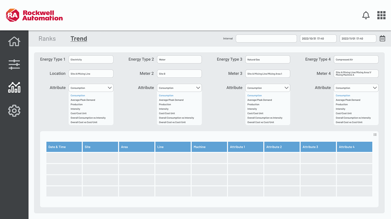Select Average/Peak Demand in third Attribute list
The height and width of the screenshot is (219, 391).
point(260,100)
